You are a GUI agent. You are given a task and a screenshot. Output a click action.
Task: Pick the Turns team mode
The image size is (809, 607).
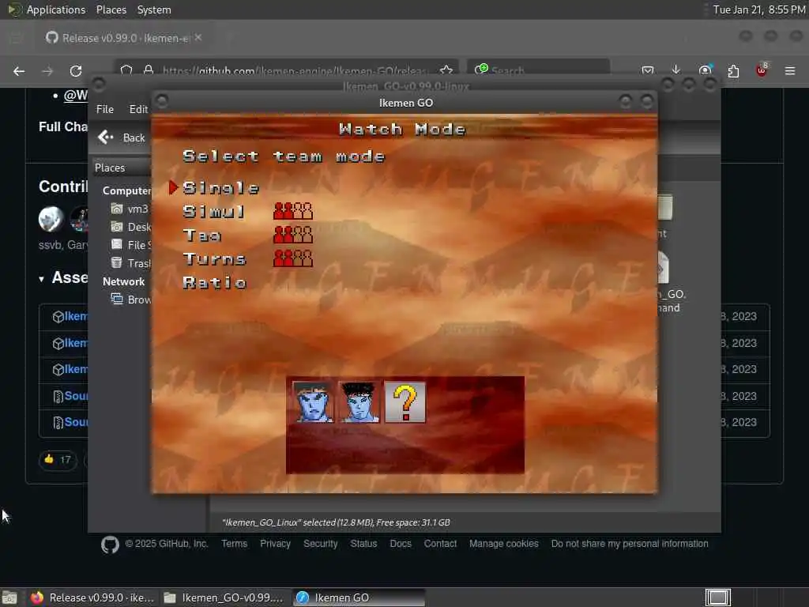215,258
